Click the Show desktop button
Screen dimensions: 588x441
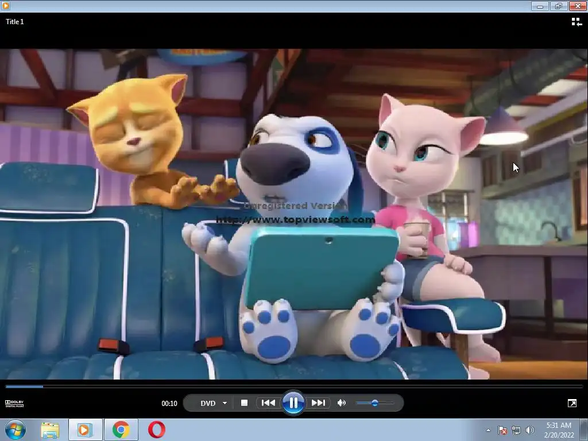(x=584, y=430)
